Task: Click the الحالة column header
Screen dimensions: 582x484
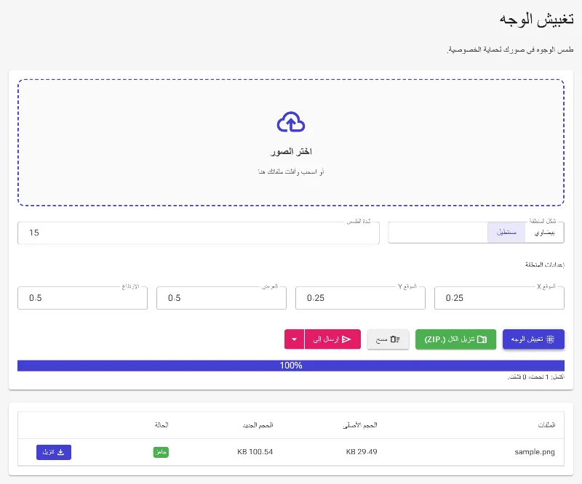Action: (x=162, y=425)
